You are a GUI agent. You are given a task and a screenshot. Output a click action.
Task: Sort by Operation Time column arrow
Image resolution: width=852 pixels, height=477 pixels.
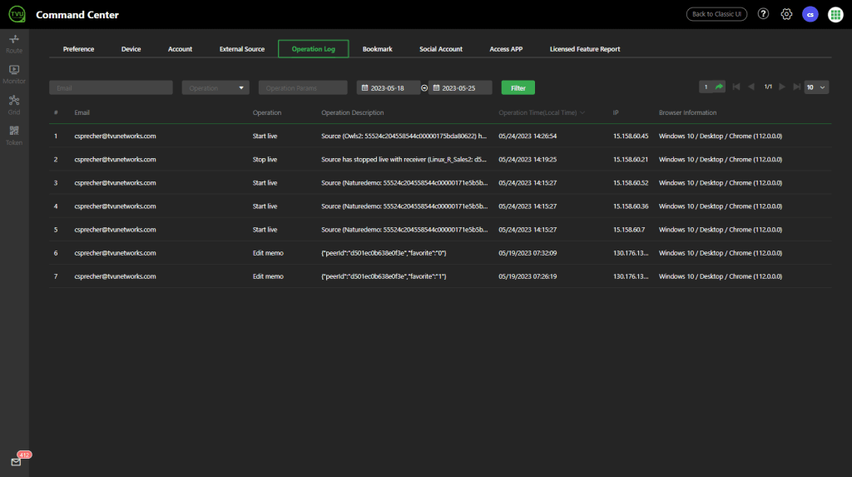(x=583, y=112)
